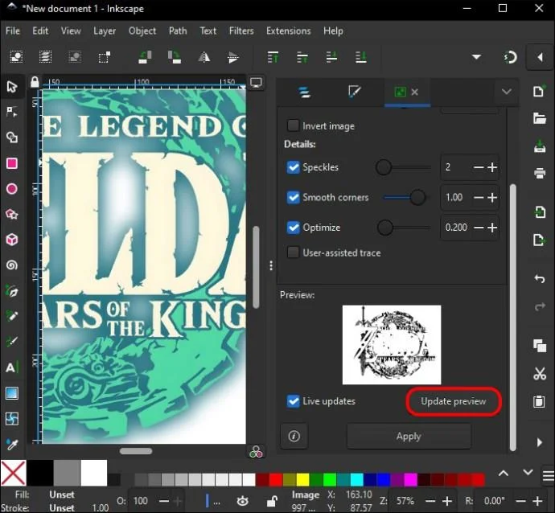Viewport: 555px width, 513px height.
Task: Flip selection horizontally
Action: (203, 57)
